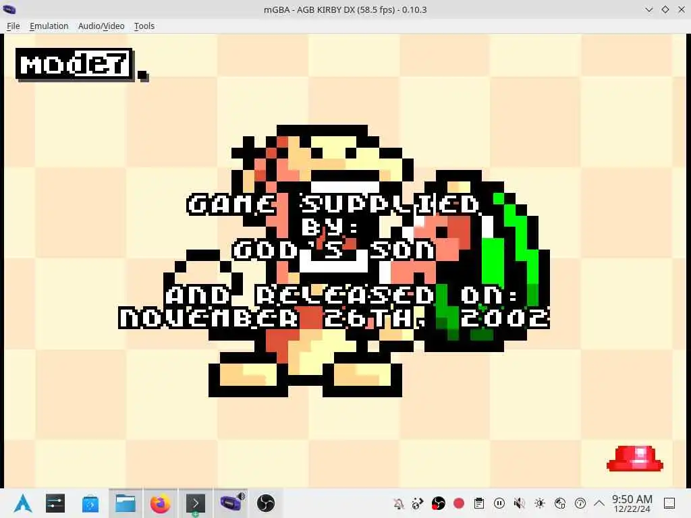The image size is (691, 518).
Task: Switch to Firefox in the taskbar
Action: coord(161,503)
